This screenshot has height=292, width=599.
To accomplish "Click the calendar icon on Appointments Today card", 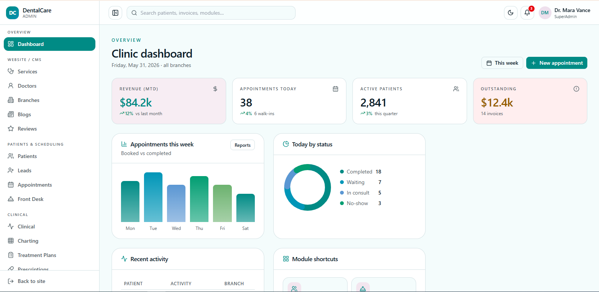I will coord(336,89).
